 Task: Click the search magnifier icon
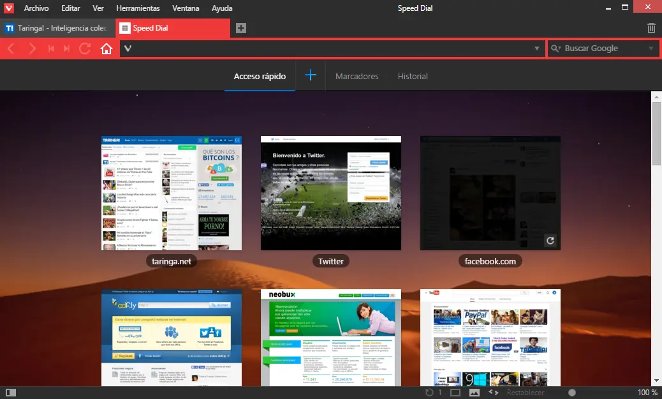pyautogui.click(x=555, y=49)
